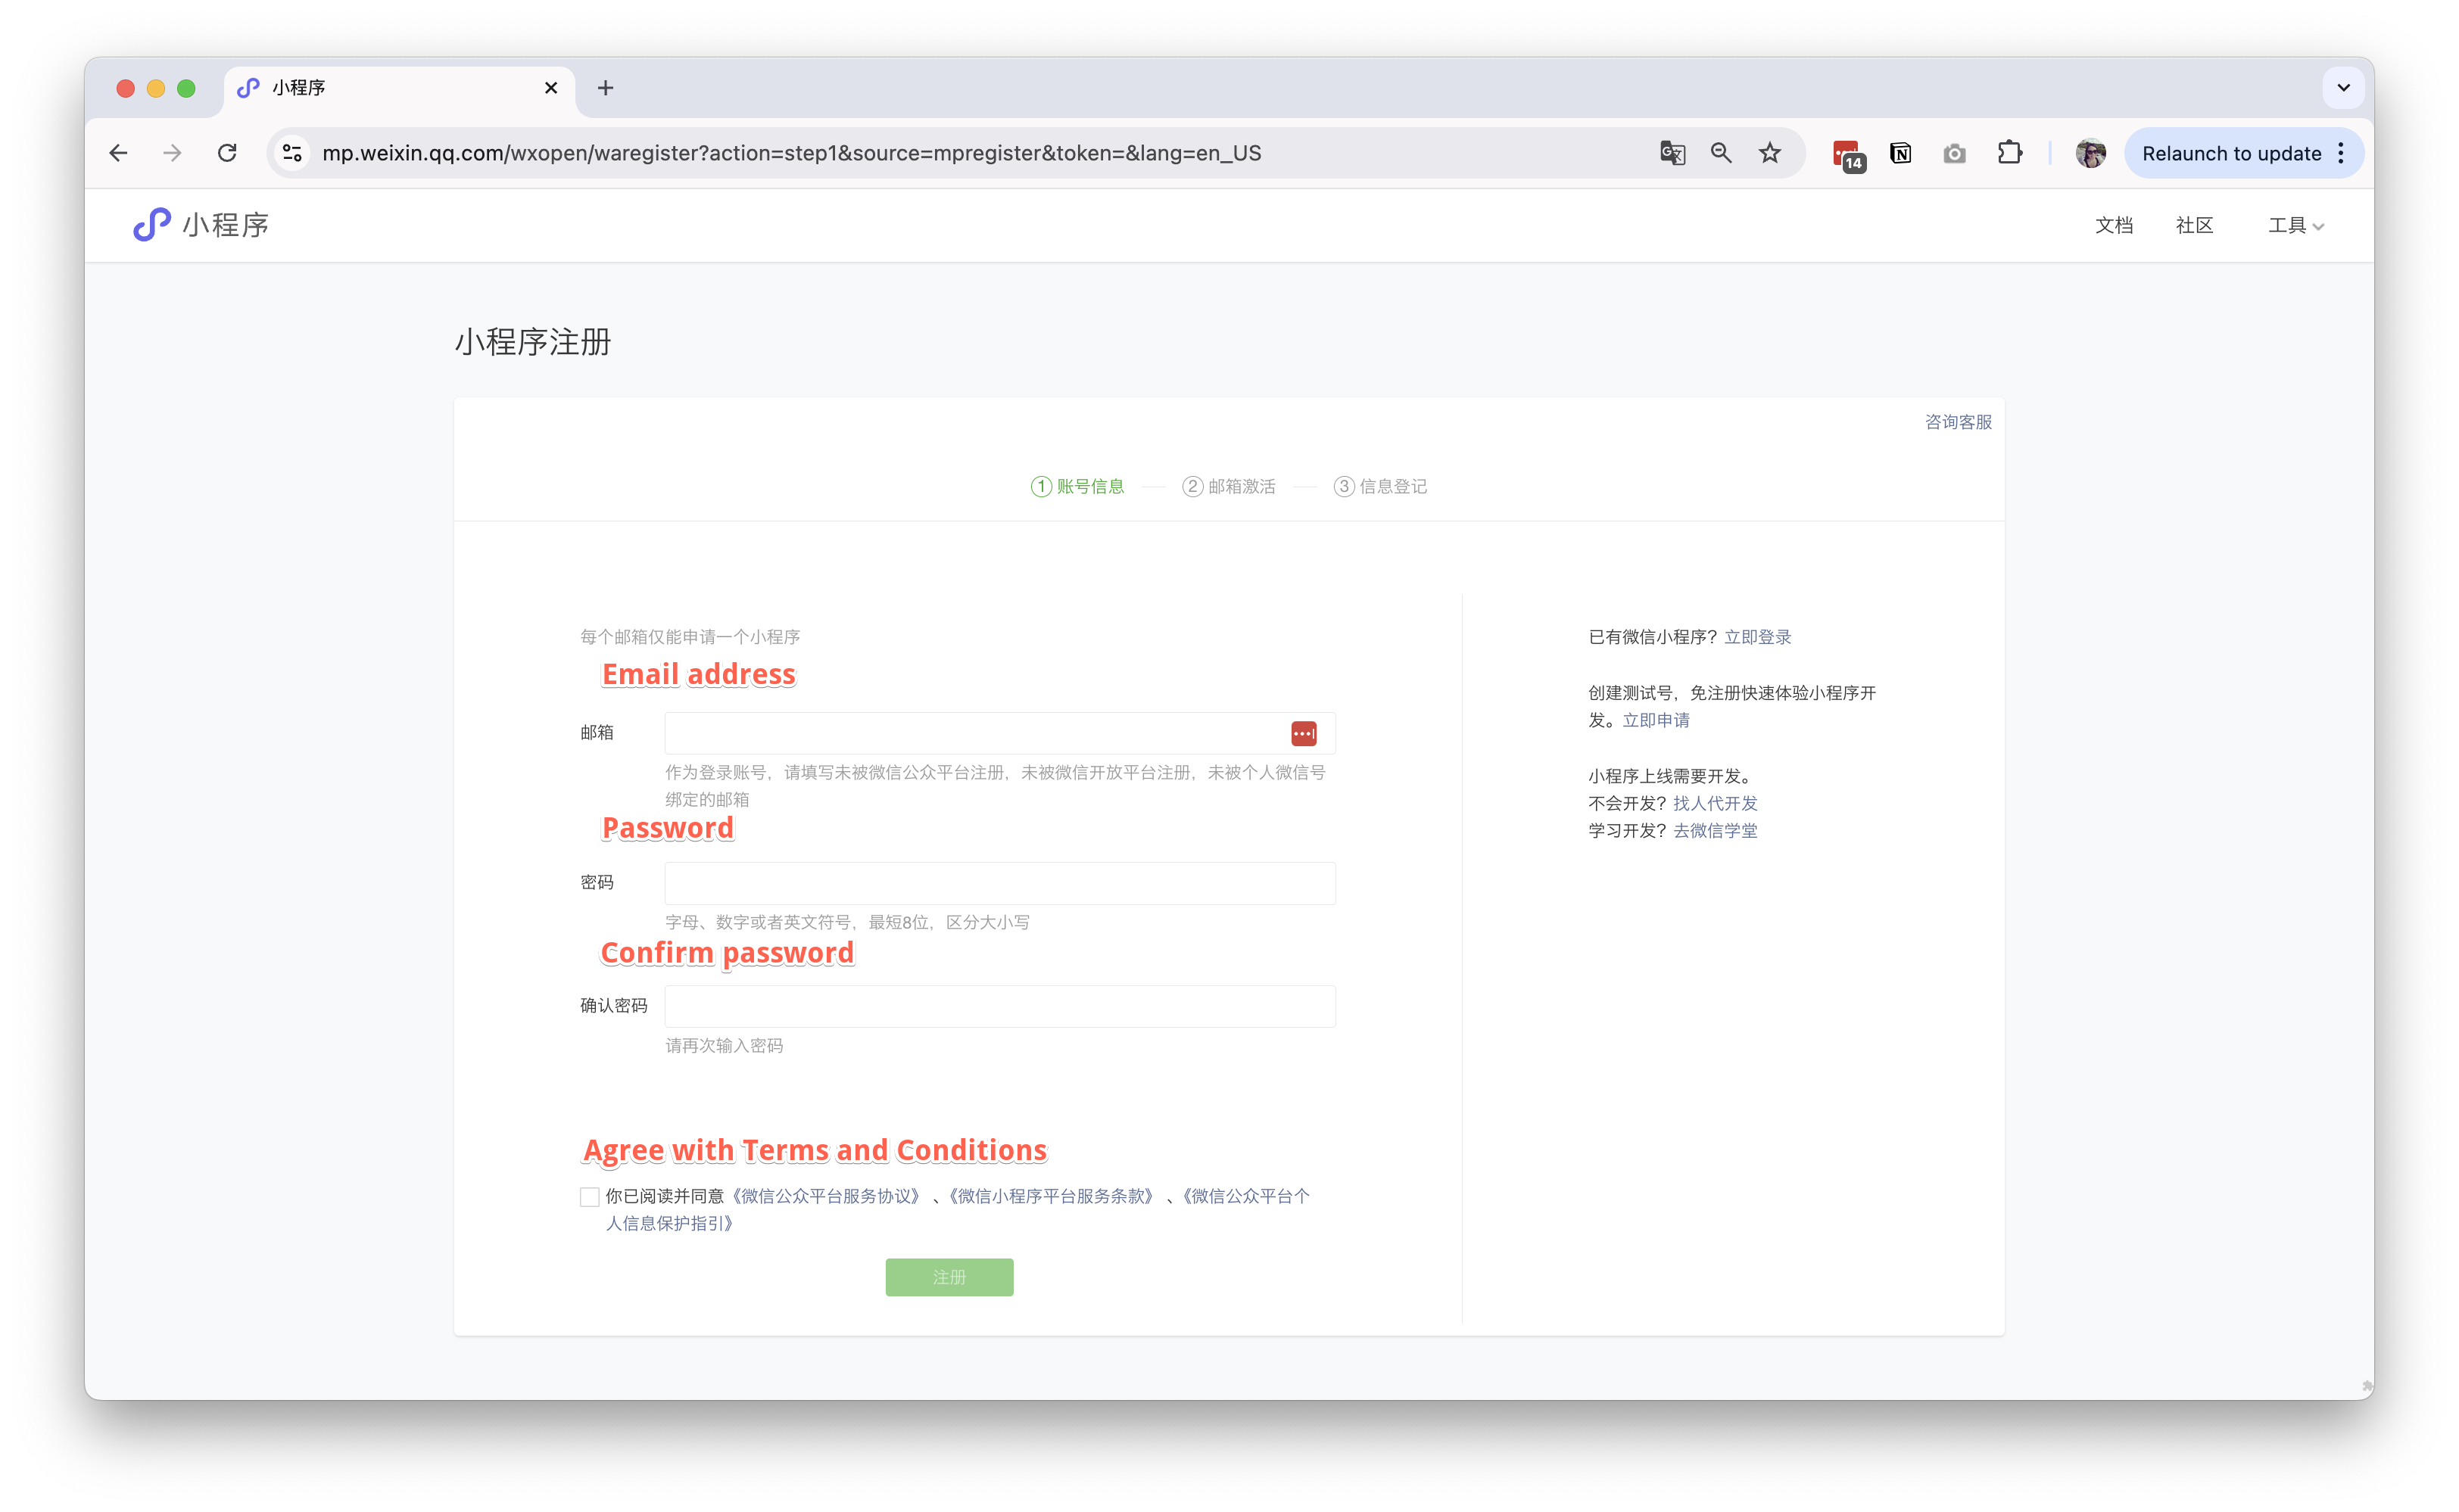This screenshot has width=2459, height=1512.
Task: Open the red extension with 14 badge
Action: [1847, 154]
